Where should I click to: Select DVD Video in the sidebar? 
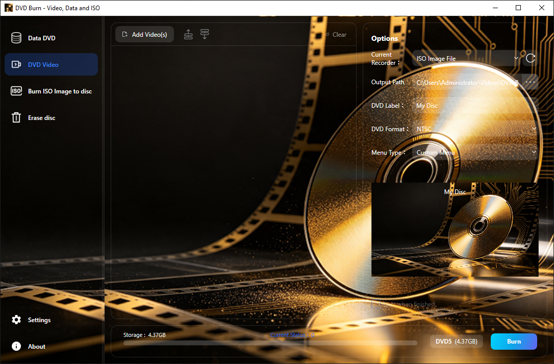pyautogui.click(x=51, y=64)
